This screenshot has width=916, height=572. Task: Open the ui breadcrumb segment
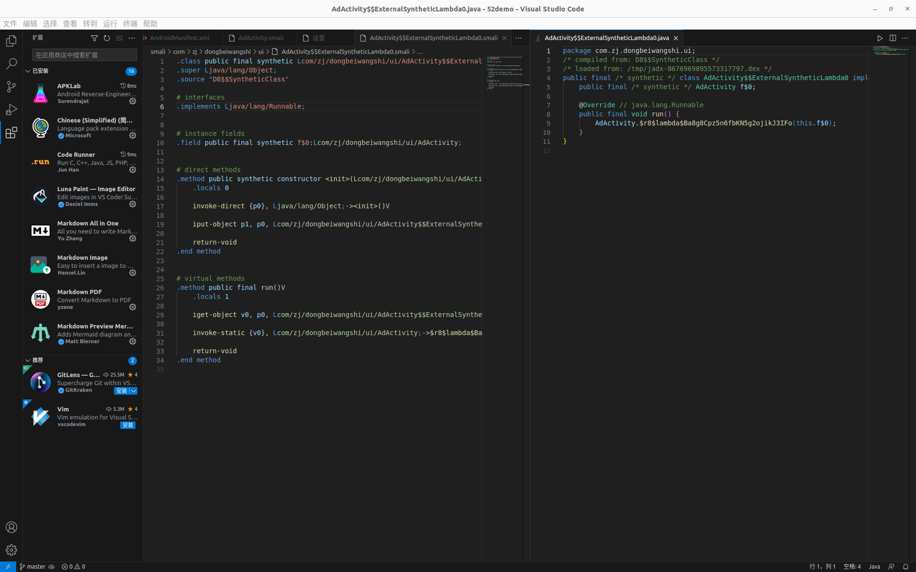[x=261, y=52]
